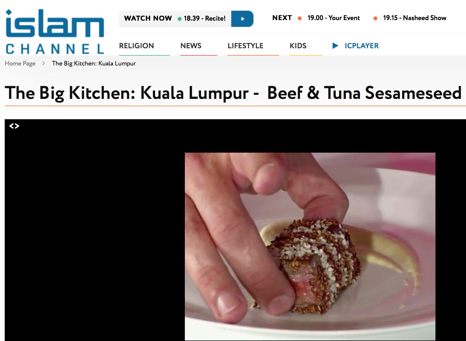Viewport: 466px width, 341px height.
Task: Click the Islam Channel logo
Action: [x=55, y=32]
